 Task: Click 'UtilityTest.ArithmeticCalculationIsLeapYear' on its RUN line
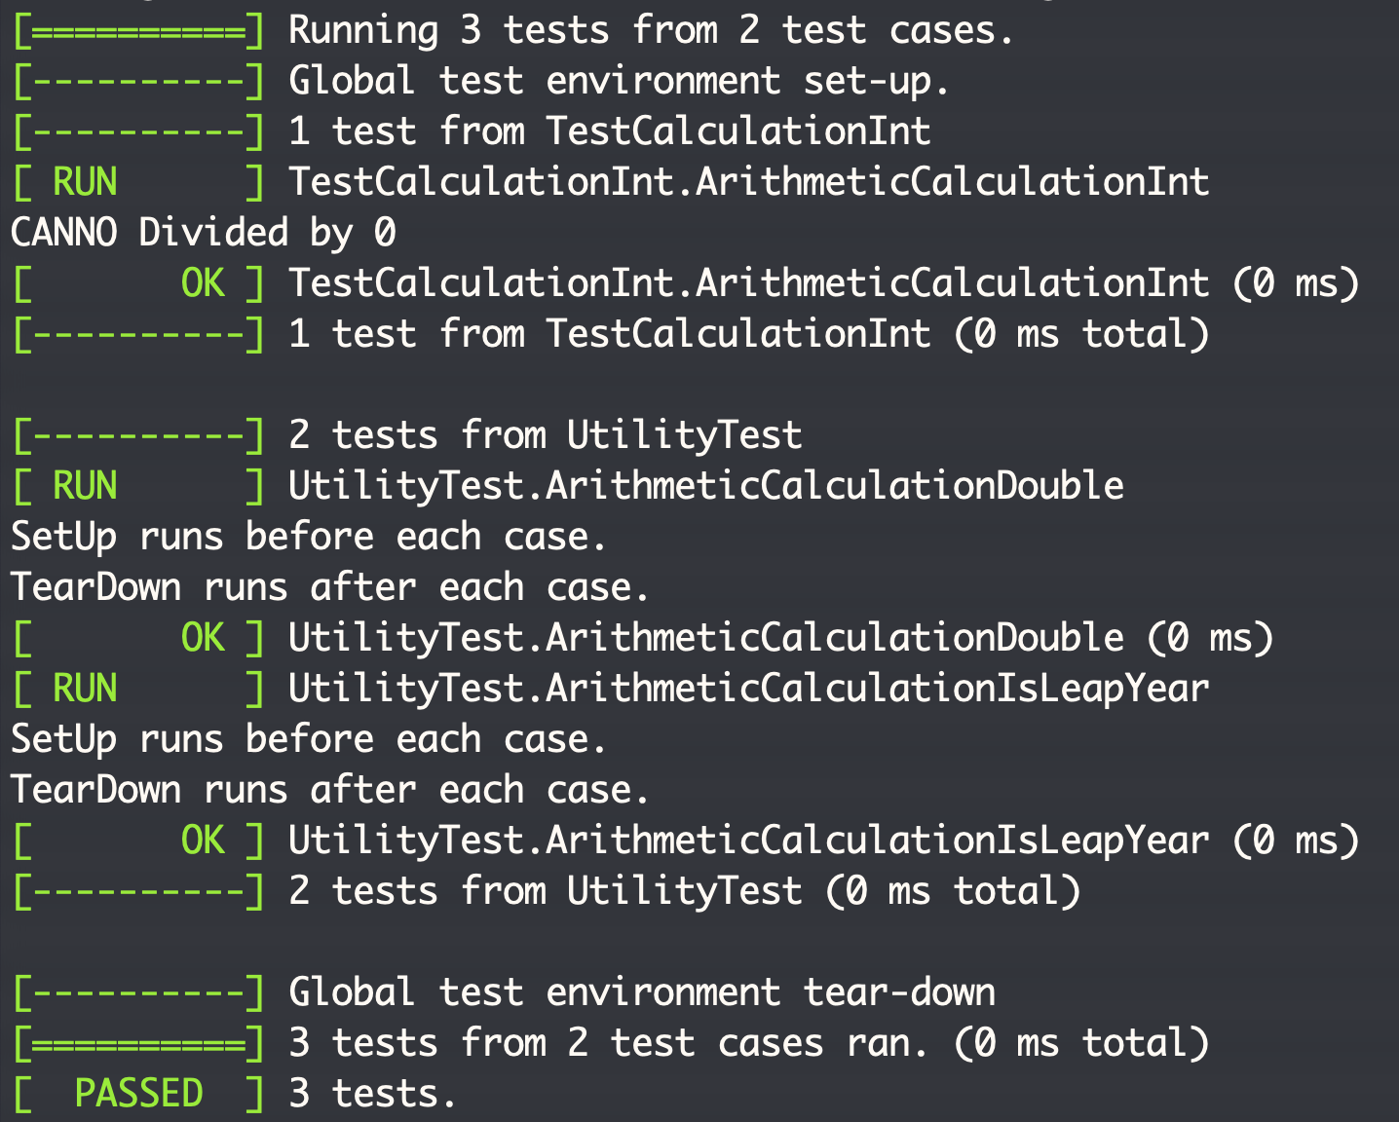pos(748,689)
